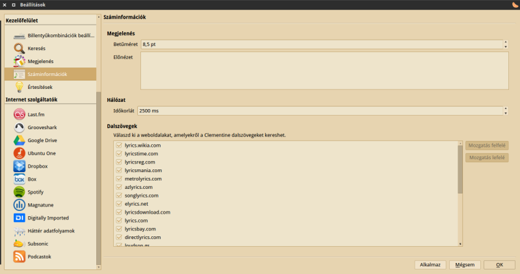Click the Clementine orange icon in title bar
This screenshot has height=274, width=520.
point(515,5)
